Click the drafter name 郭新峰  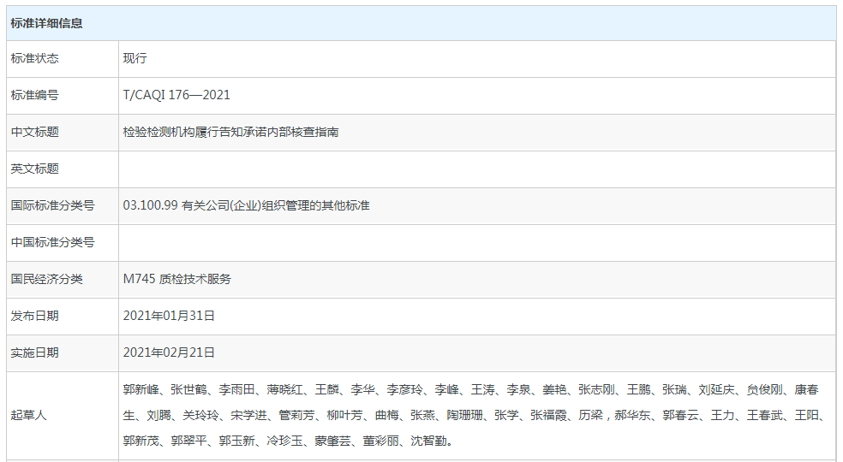140,390
